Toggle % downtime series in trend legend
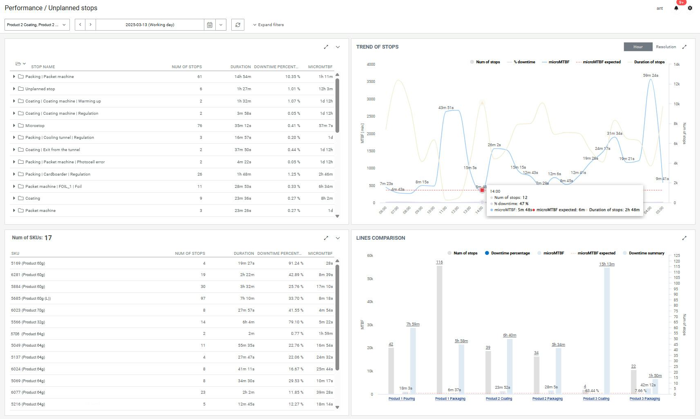 coord(521,62)
